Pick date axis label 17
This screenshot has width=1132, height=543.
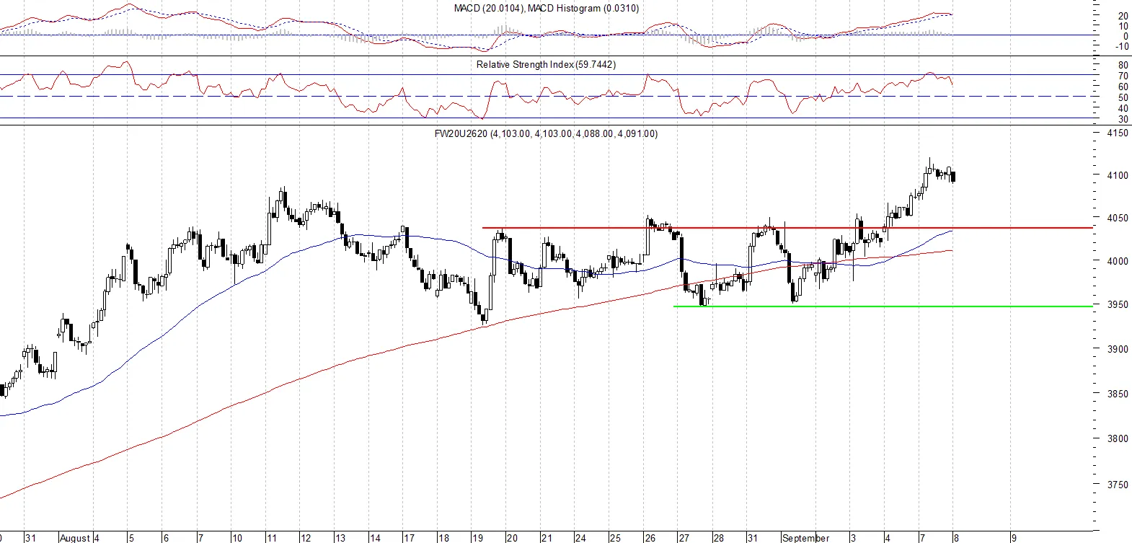[x=409, y=538]
